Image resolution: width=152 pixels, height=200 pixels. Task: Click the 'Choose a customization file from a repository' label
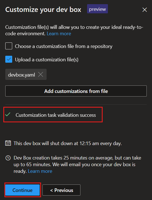pos(64,46)
